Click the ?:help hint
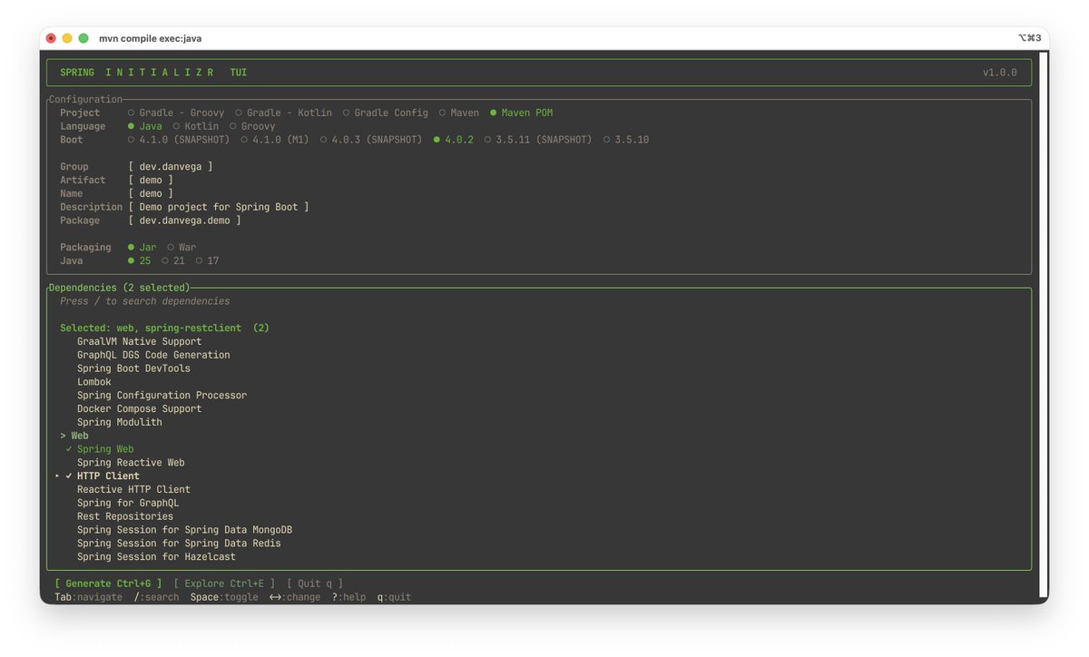Viewport: 1089px width, 657px height. click(348, 597)
